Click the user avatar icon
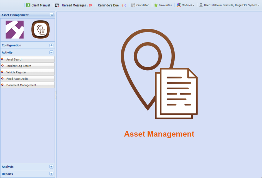The image size is (262, 178). pyautogui.click(x=201, y=5)
